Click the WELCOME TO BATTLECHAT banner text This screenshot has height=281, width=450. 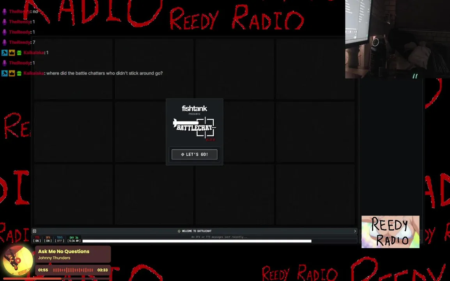[197, 231]
